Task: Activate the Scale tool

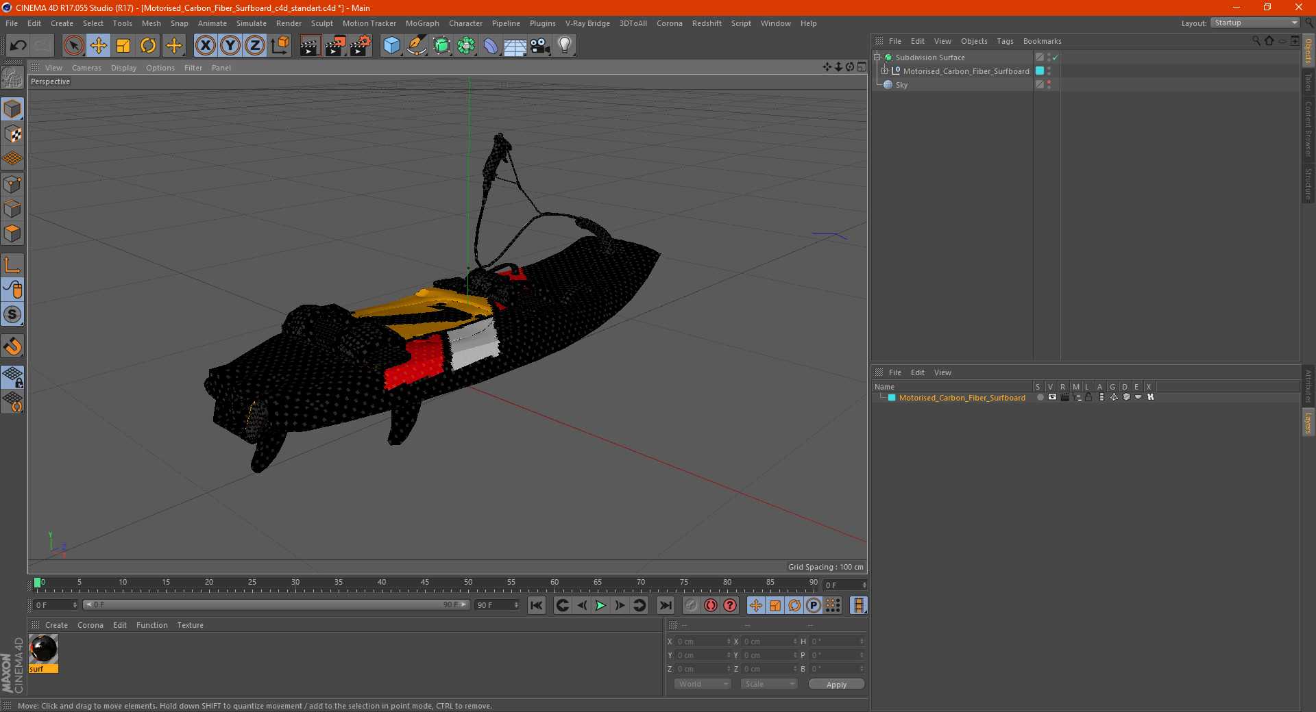Action: (x=123, y=46)
